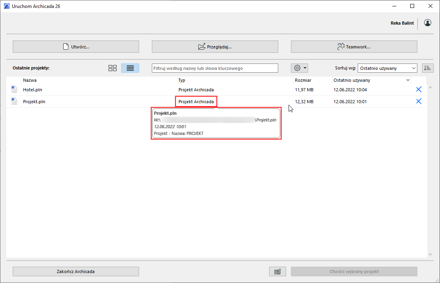Minimize the Uruchom Archicada window
Screen dimensions: 440x283
click(394, 6)
